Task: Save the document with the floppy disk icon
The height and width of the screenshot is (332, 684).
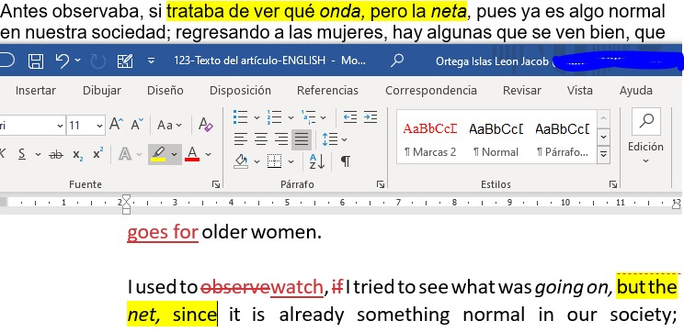Action: click(x=35, y=61)
